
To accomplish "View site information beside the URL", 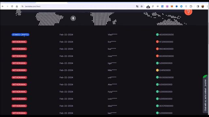I will pos(23,6).
